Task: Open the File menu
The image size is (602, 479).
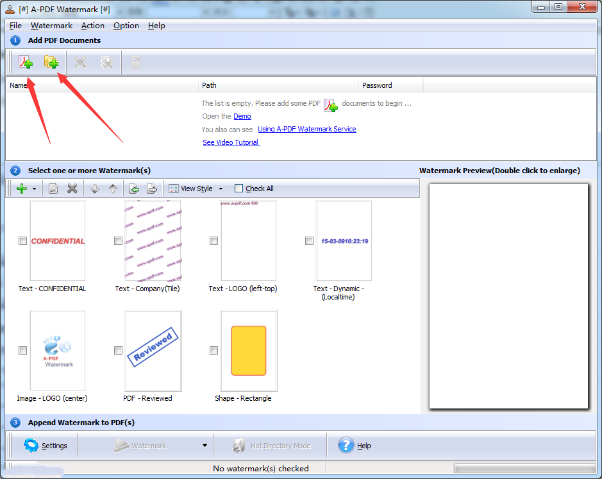Action: 15,26
